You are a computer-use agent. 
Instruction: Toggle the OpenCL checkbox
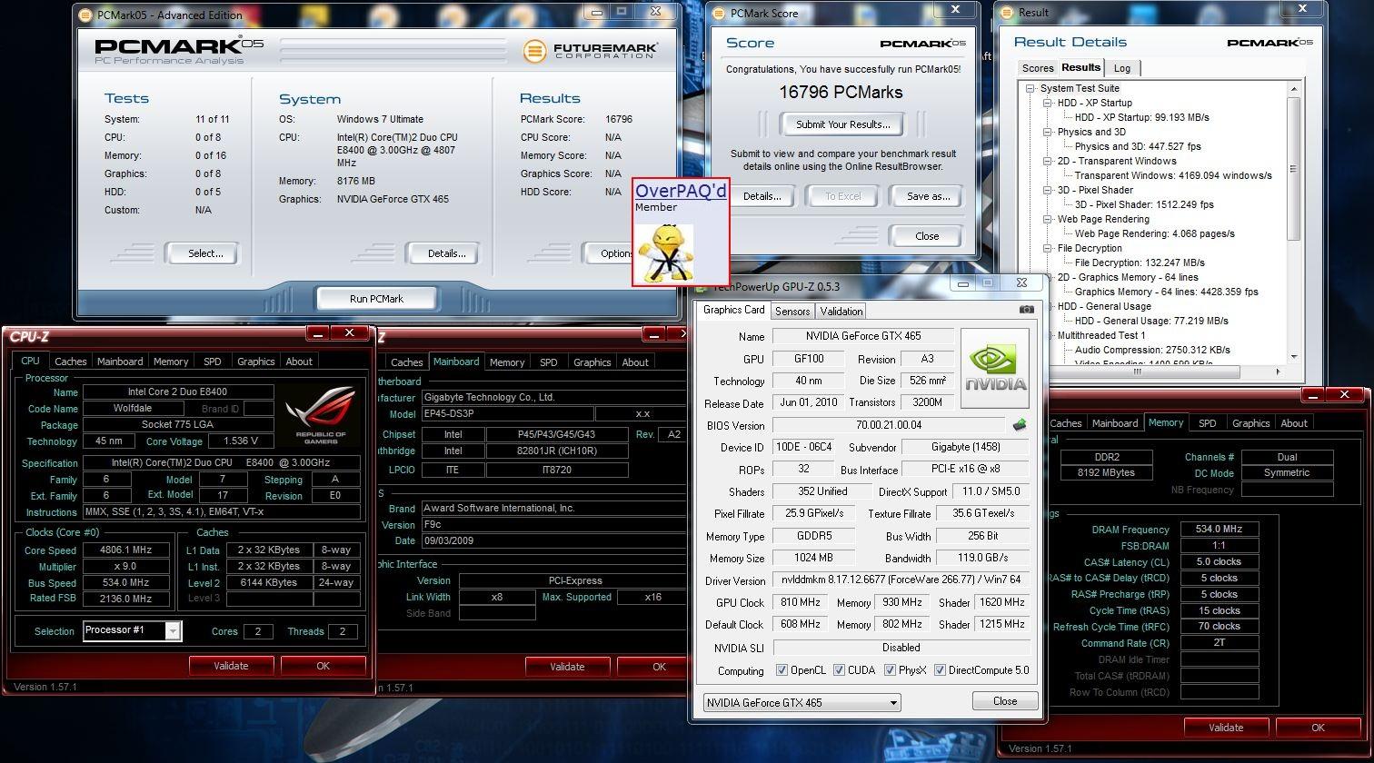tap(782, 670)
